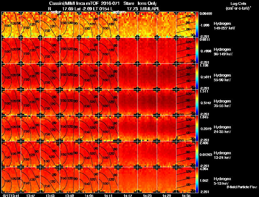Image resolution: width=259 pixels, height=197 pixels.
Task: Click the Hydrogen 13-24 keV color bar
Action: (197, 154)
